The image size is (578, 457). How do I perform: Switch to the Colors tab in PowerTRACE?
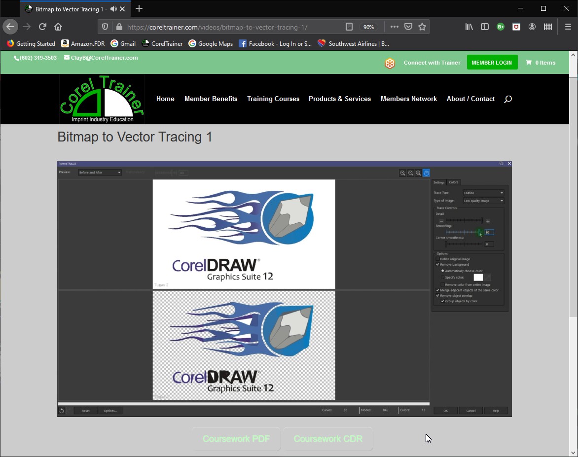453,182
